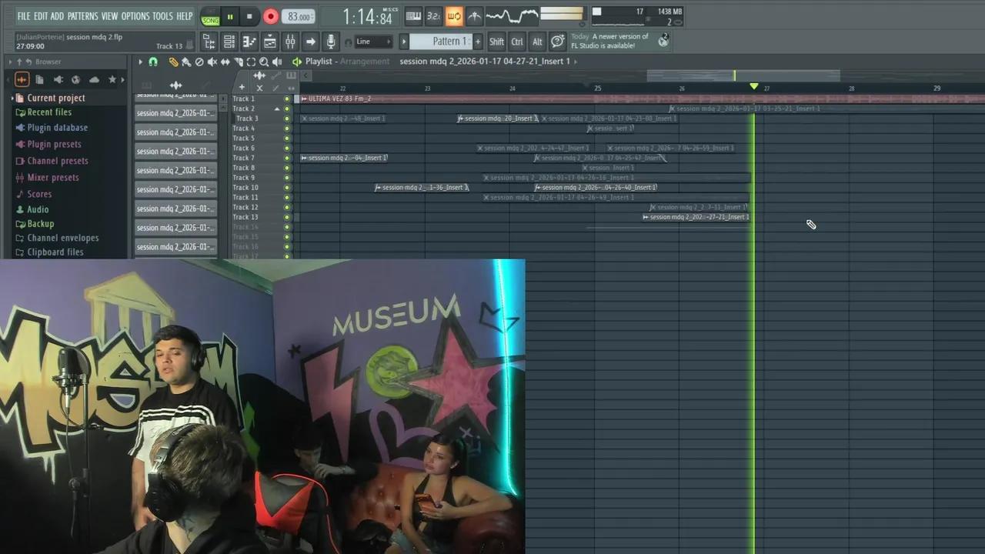The width and height of the screenshot is (985, 554).
Task: Open the Piano roll from the toolbar icon
Action: tap(249, 42)
